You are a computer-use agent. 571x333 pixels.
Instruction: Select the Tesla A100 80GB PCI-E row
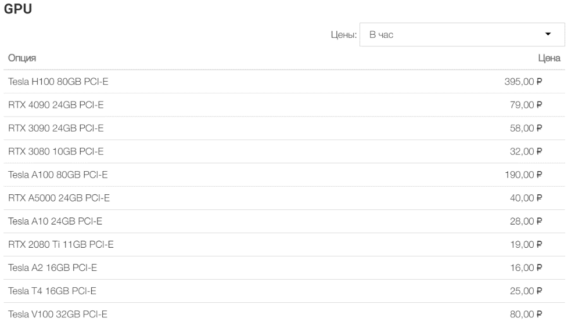(x=58, y=175)
